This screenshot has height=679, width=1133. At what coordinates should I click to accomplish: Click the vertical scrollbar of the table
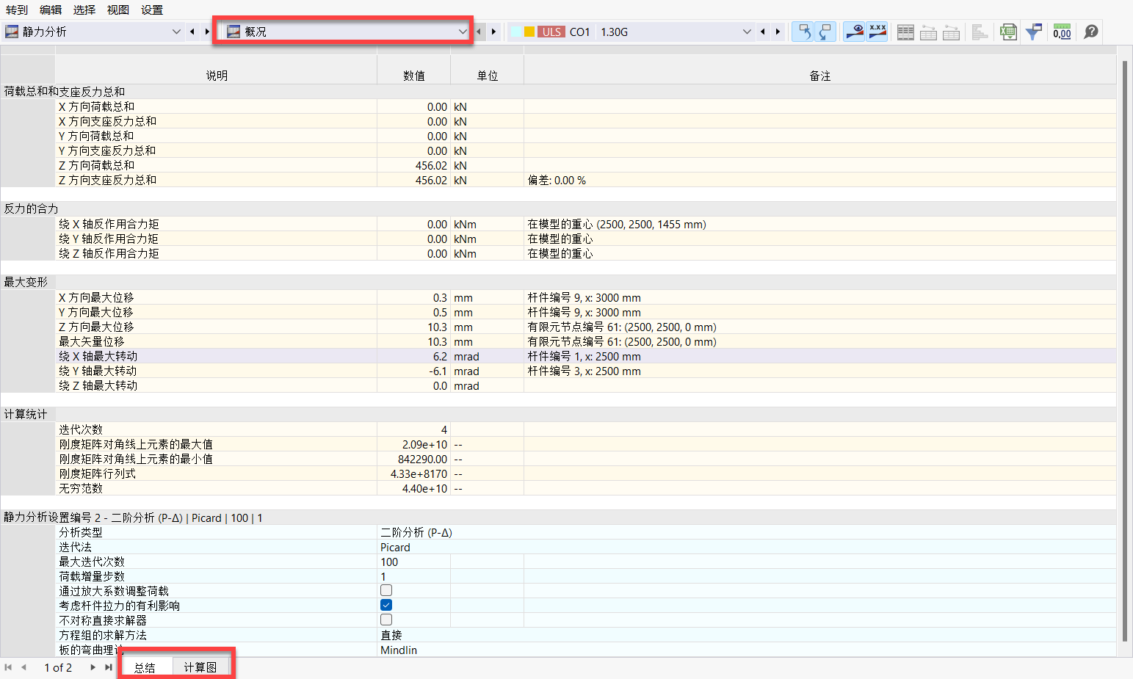point(1125,351)
